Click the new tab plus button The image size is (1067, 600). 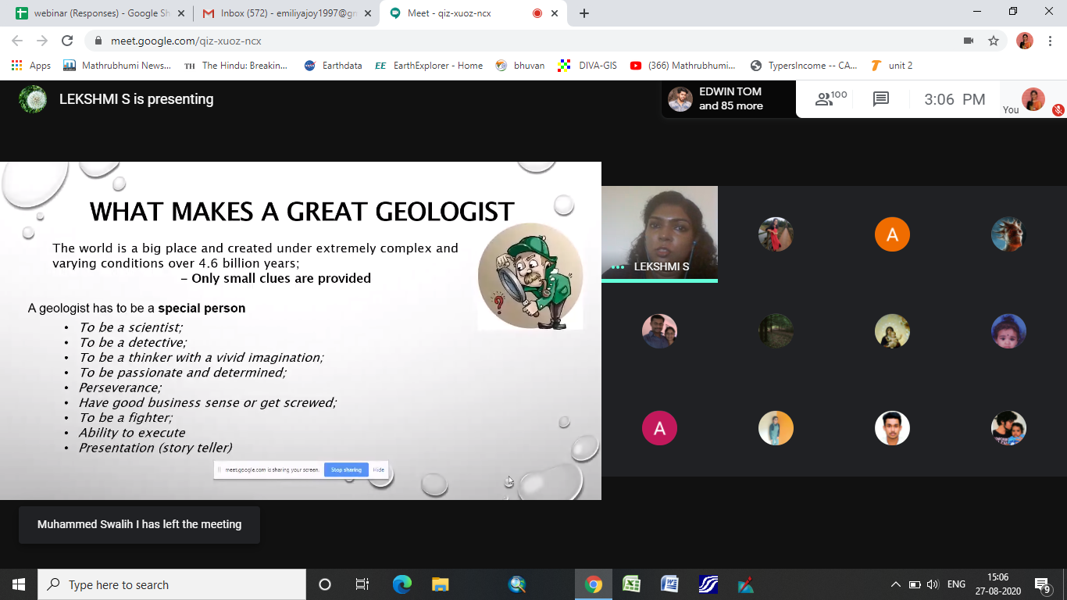pyautogui.click(x=584, y=13)
